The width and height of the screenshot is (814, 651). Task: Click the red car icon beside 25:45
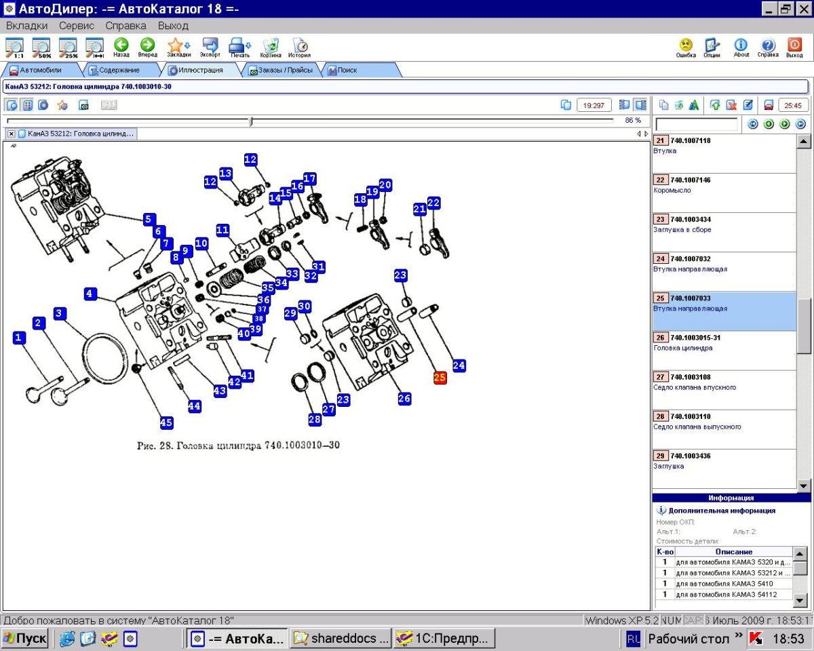point(769,105)
